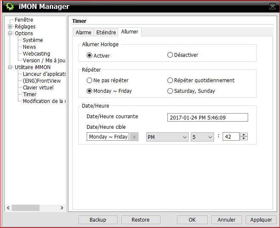This screenshot has width=280, height=228.
Task: Expand the Réglages tree node
Action: pos(10,27)
